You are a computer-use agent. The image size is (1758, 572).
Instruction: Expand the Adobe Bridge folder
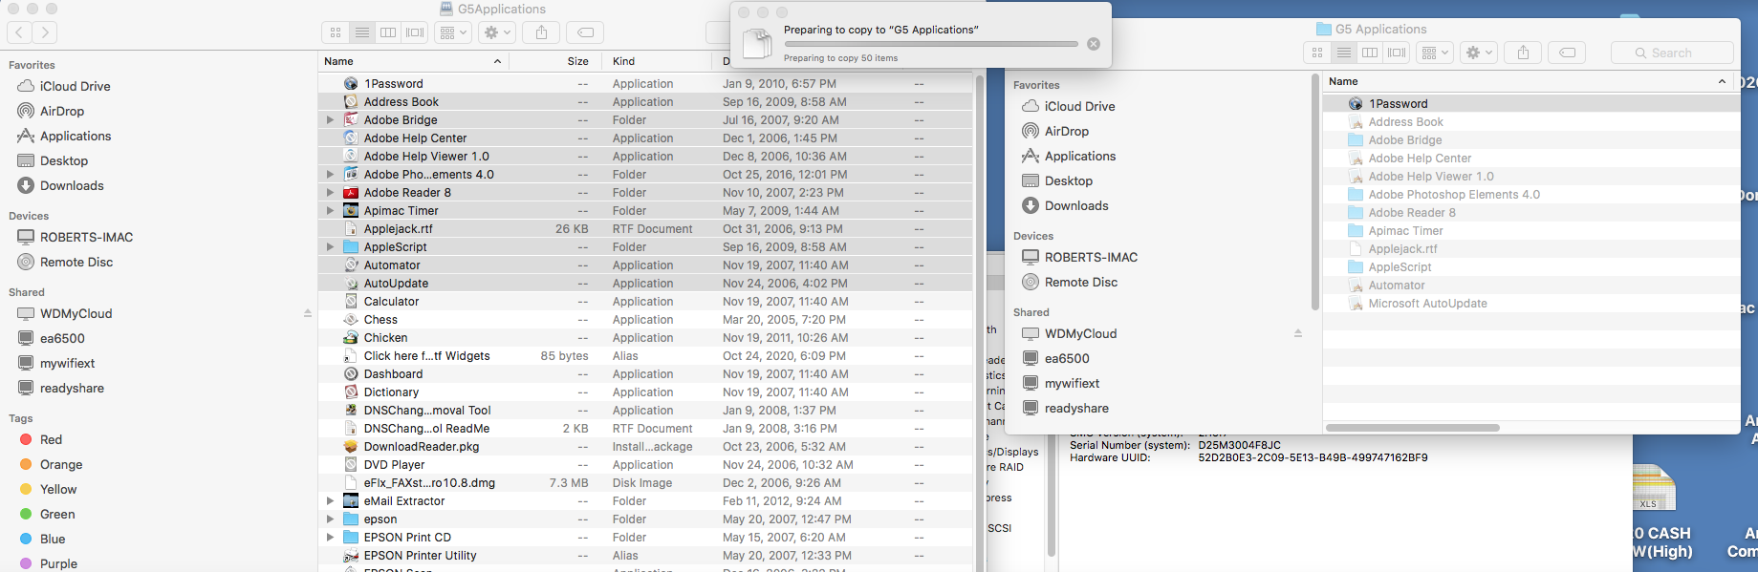point(330,120)
